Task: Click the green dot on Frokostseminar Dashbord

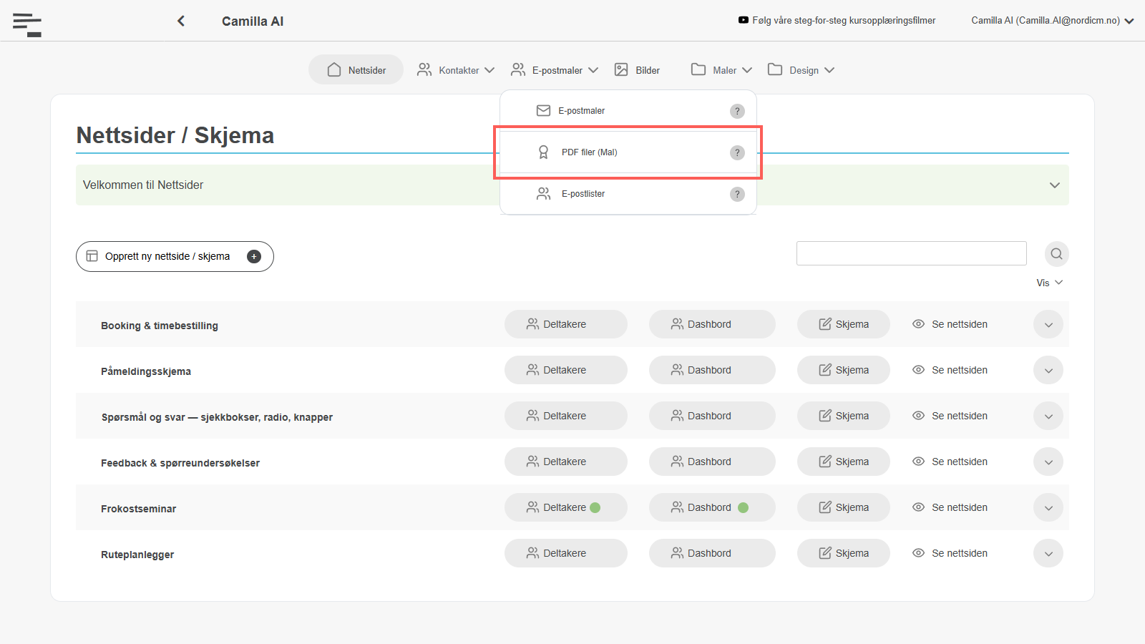Action: click(743, 507)
